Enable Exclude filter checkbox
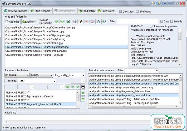187x131 pixels. tap(172, 21)
